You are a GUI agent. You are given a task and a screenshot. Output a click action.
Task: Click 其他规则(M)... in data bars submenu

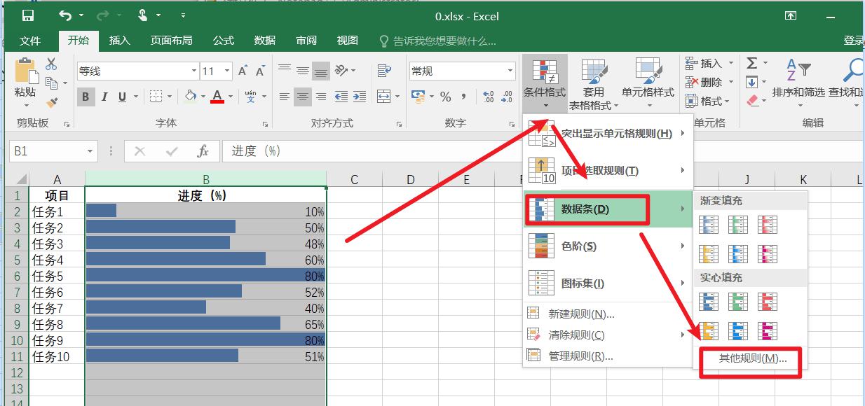pyautogui.click(x=752, y=358)
